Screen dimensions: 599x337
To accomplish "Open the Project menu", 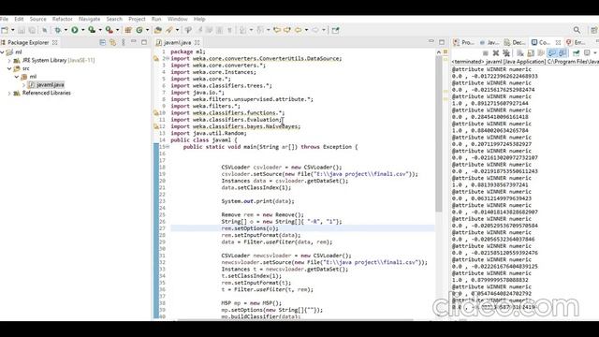I will pyautogui.click(x=137, y=19).
